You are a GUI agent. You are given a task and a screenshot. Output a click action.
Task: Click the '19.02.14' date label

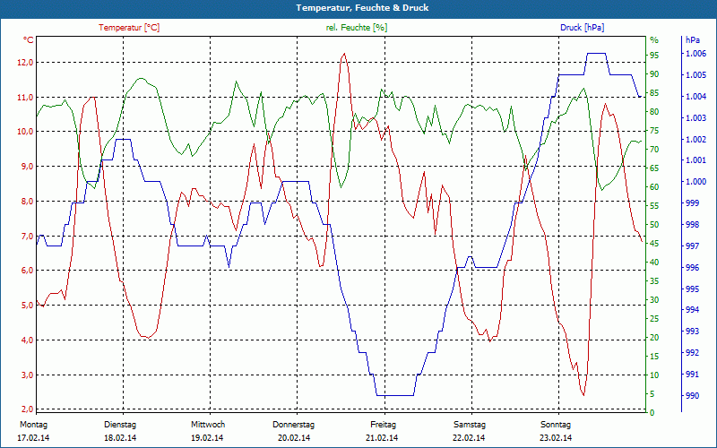[207, 438]
